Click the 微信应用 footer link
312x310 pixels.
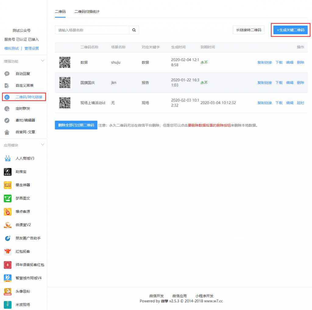179,296
